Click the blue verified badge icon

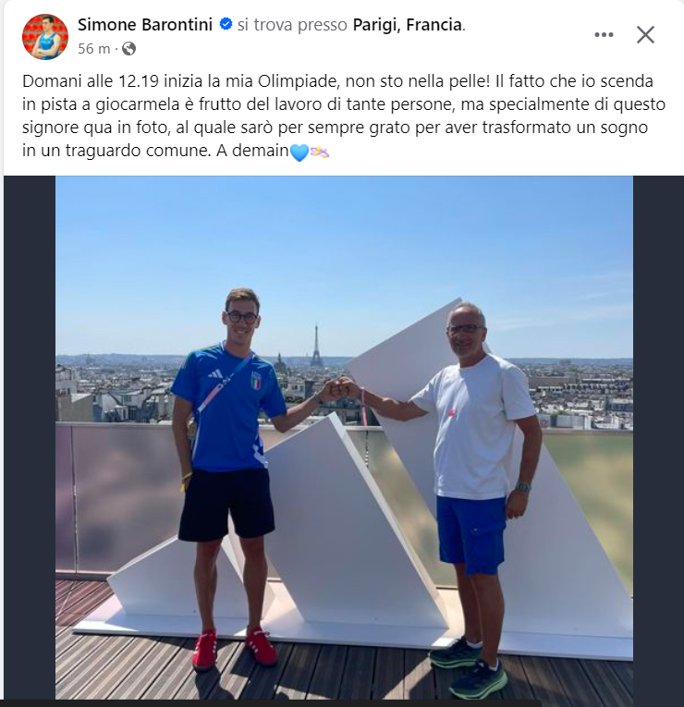coord(226,24)
